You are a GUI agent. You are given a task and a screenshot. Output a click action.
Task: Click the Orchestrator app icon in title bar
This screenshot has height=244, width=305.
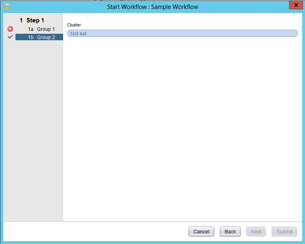click(7, 6)
